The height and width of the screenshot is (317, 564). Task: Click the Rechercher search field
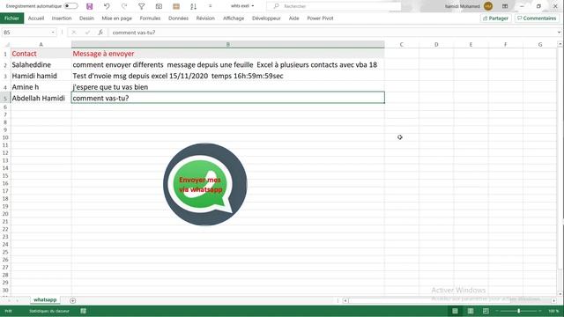pos(334,6)
